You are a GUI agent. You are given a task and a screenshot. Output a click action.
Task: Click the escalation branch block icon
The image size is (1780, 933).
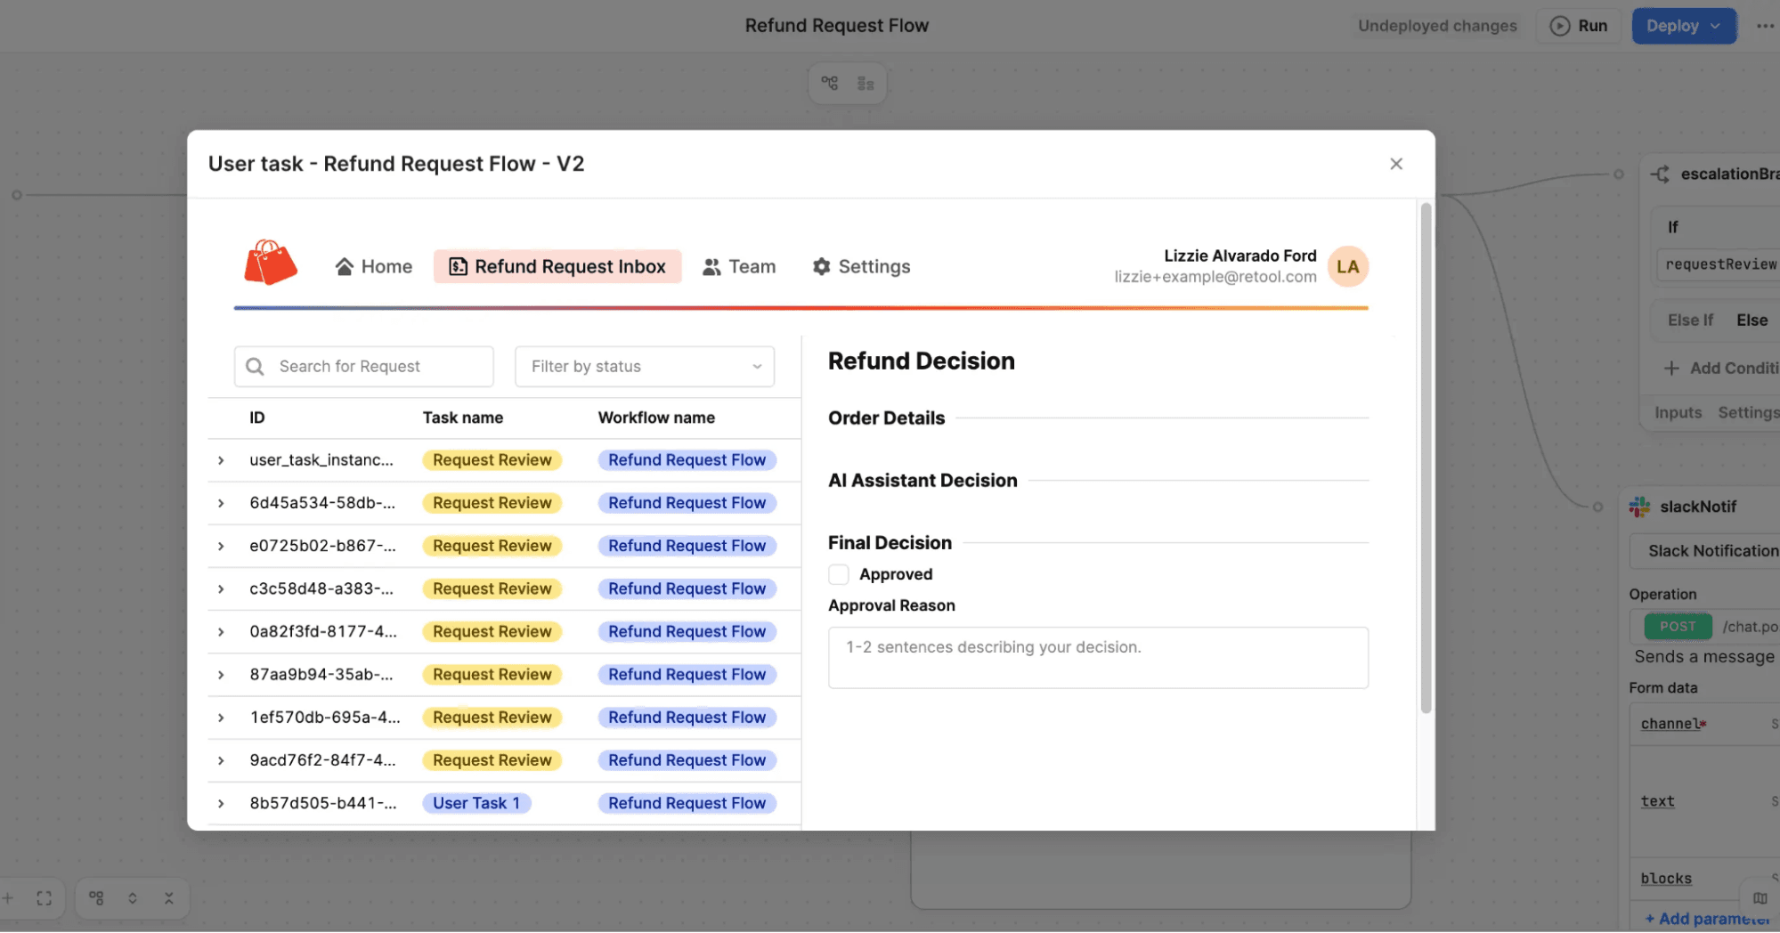pos(1660,174)
